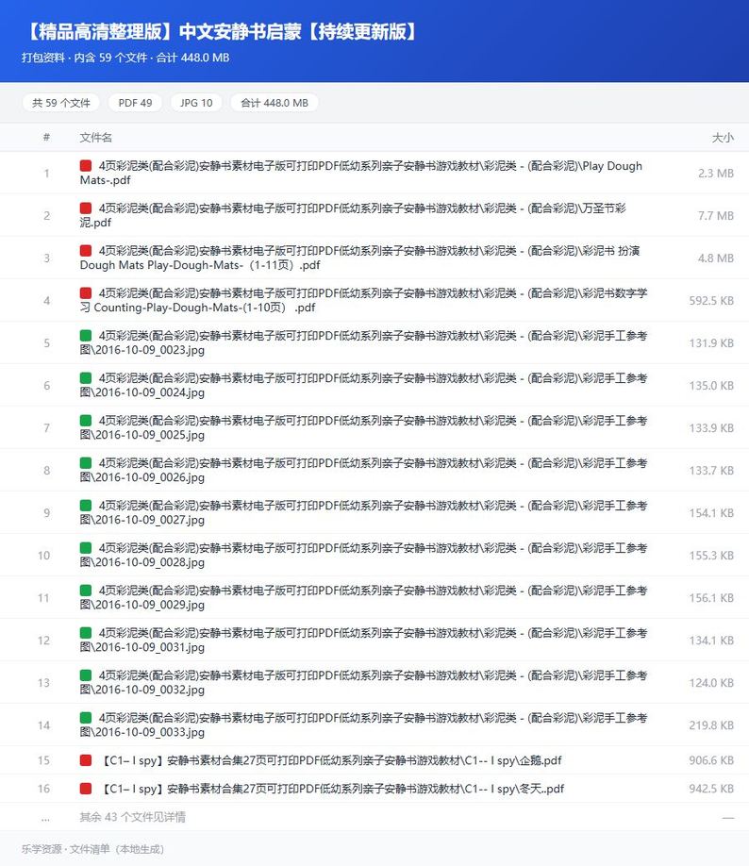The height and width of the screenshot is (866, 749).
Task: Select file name 2016-10-09_0033.jpg
Action: pos(363,725)
